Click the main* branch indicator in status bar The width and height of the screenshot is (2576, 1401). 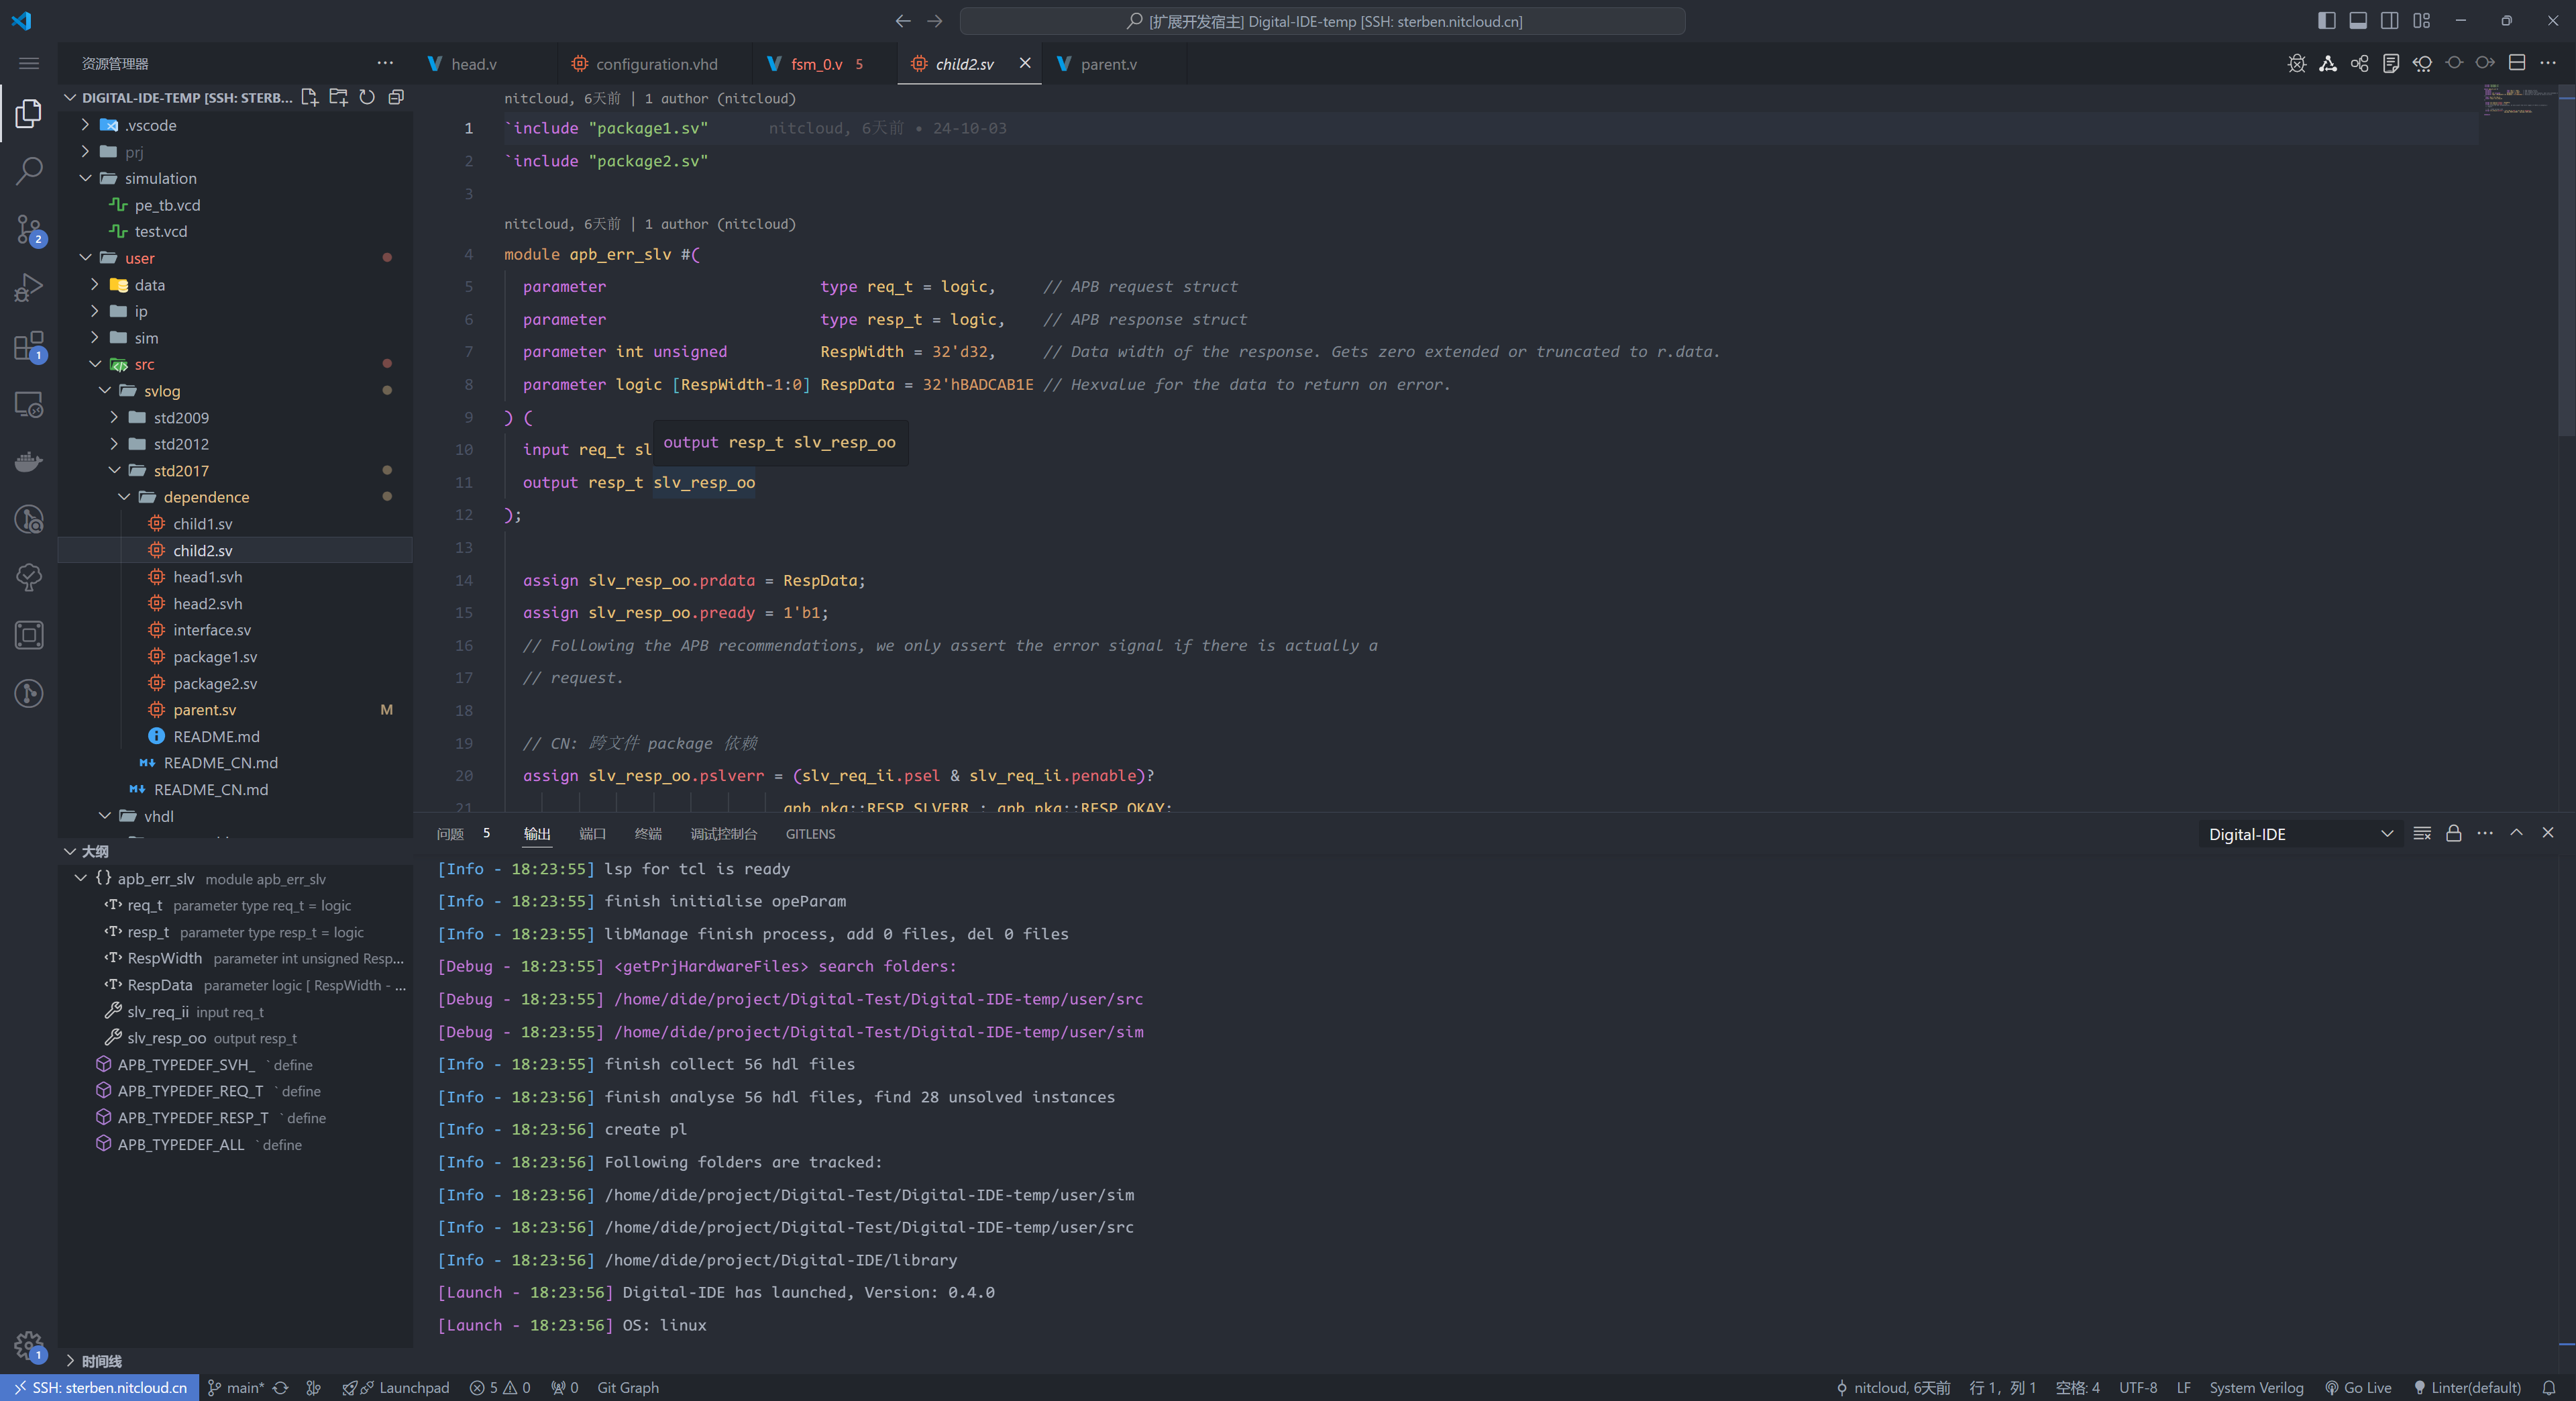coord(237,1387)
